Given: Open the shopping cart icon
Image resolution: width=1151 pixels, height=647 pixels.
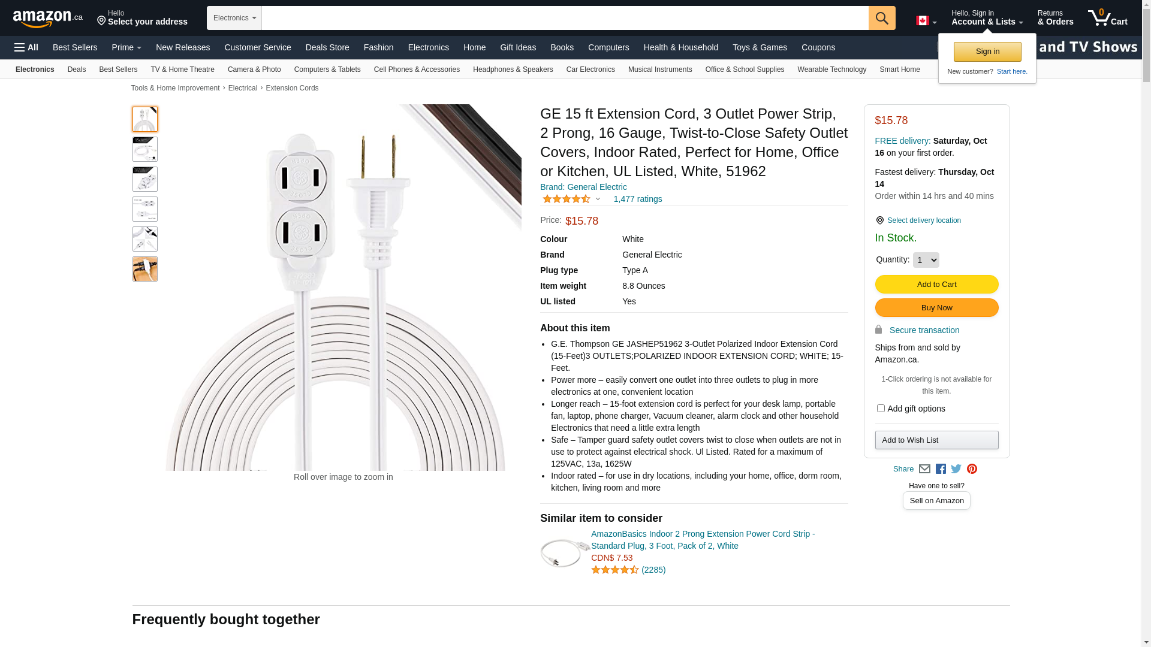Looking at the screenshot, I should pos(1107,18).
